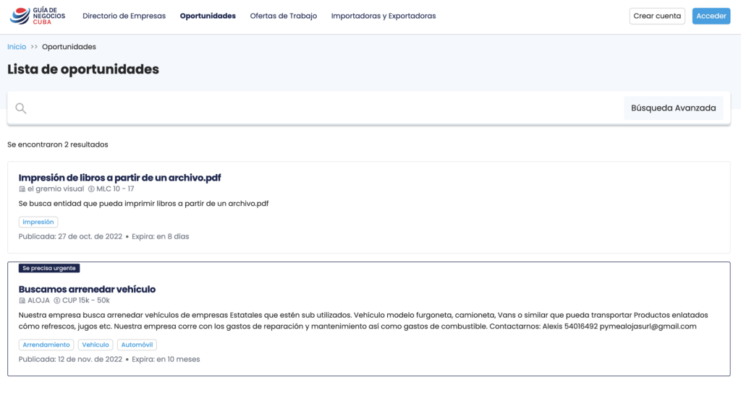This screenshot has height=411, width=741.
Task: Click the Inicio breadcrumb link
Action: (17, 47)
